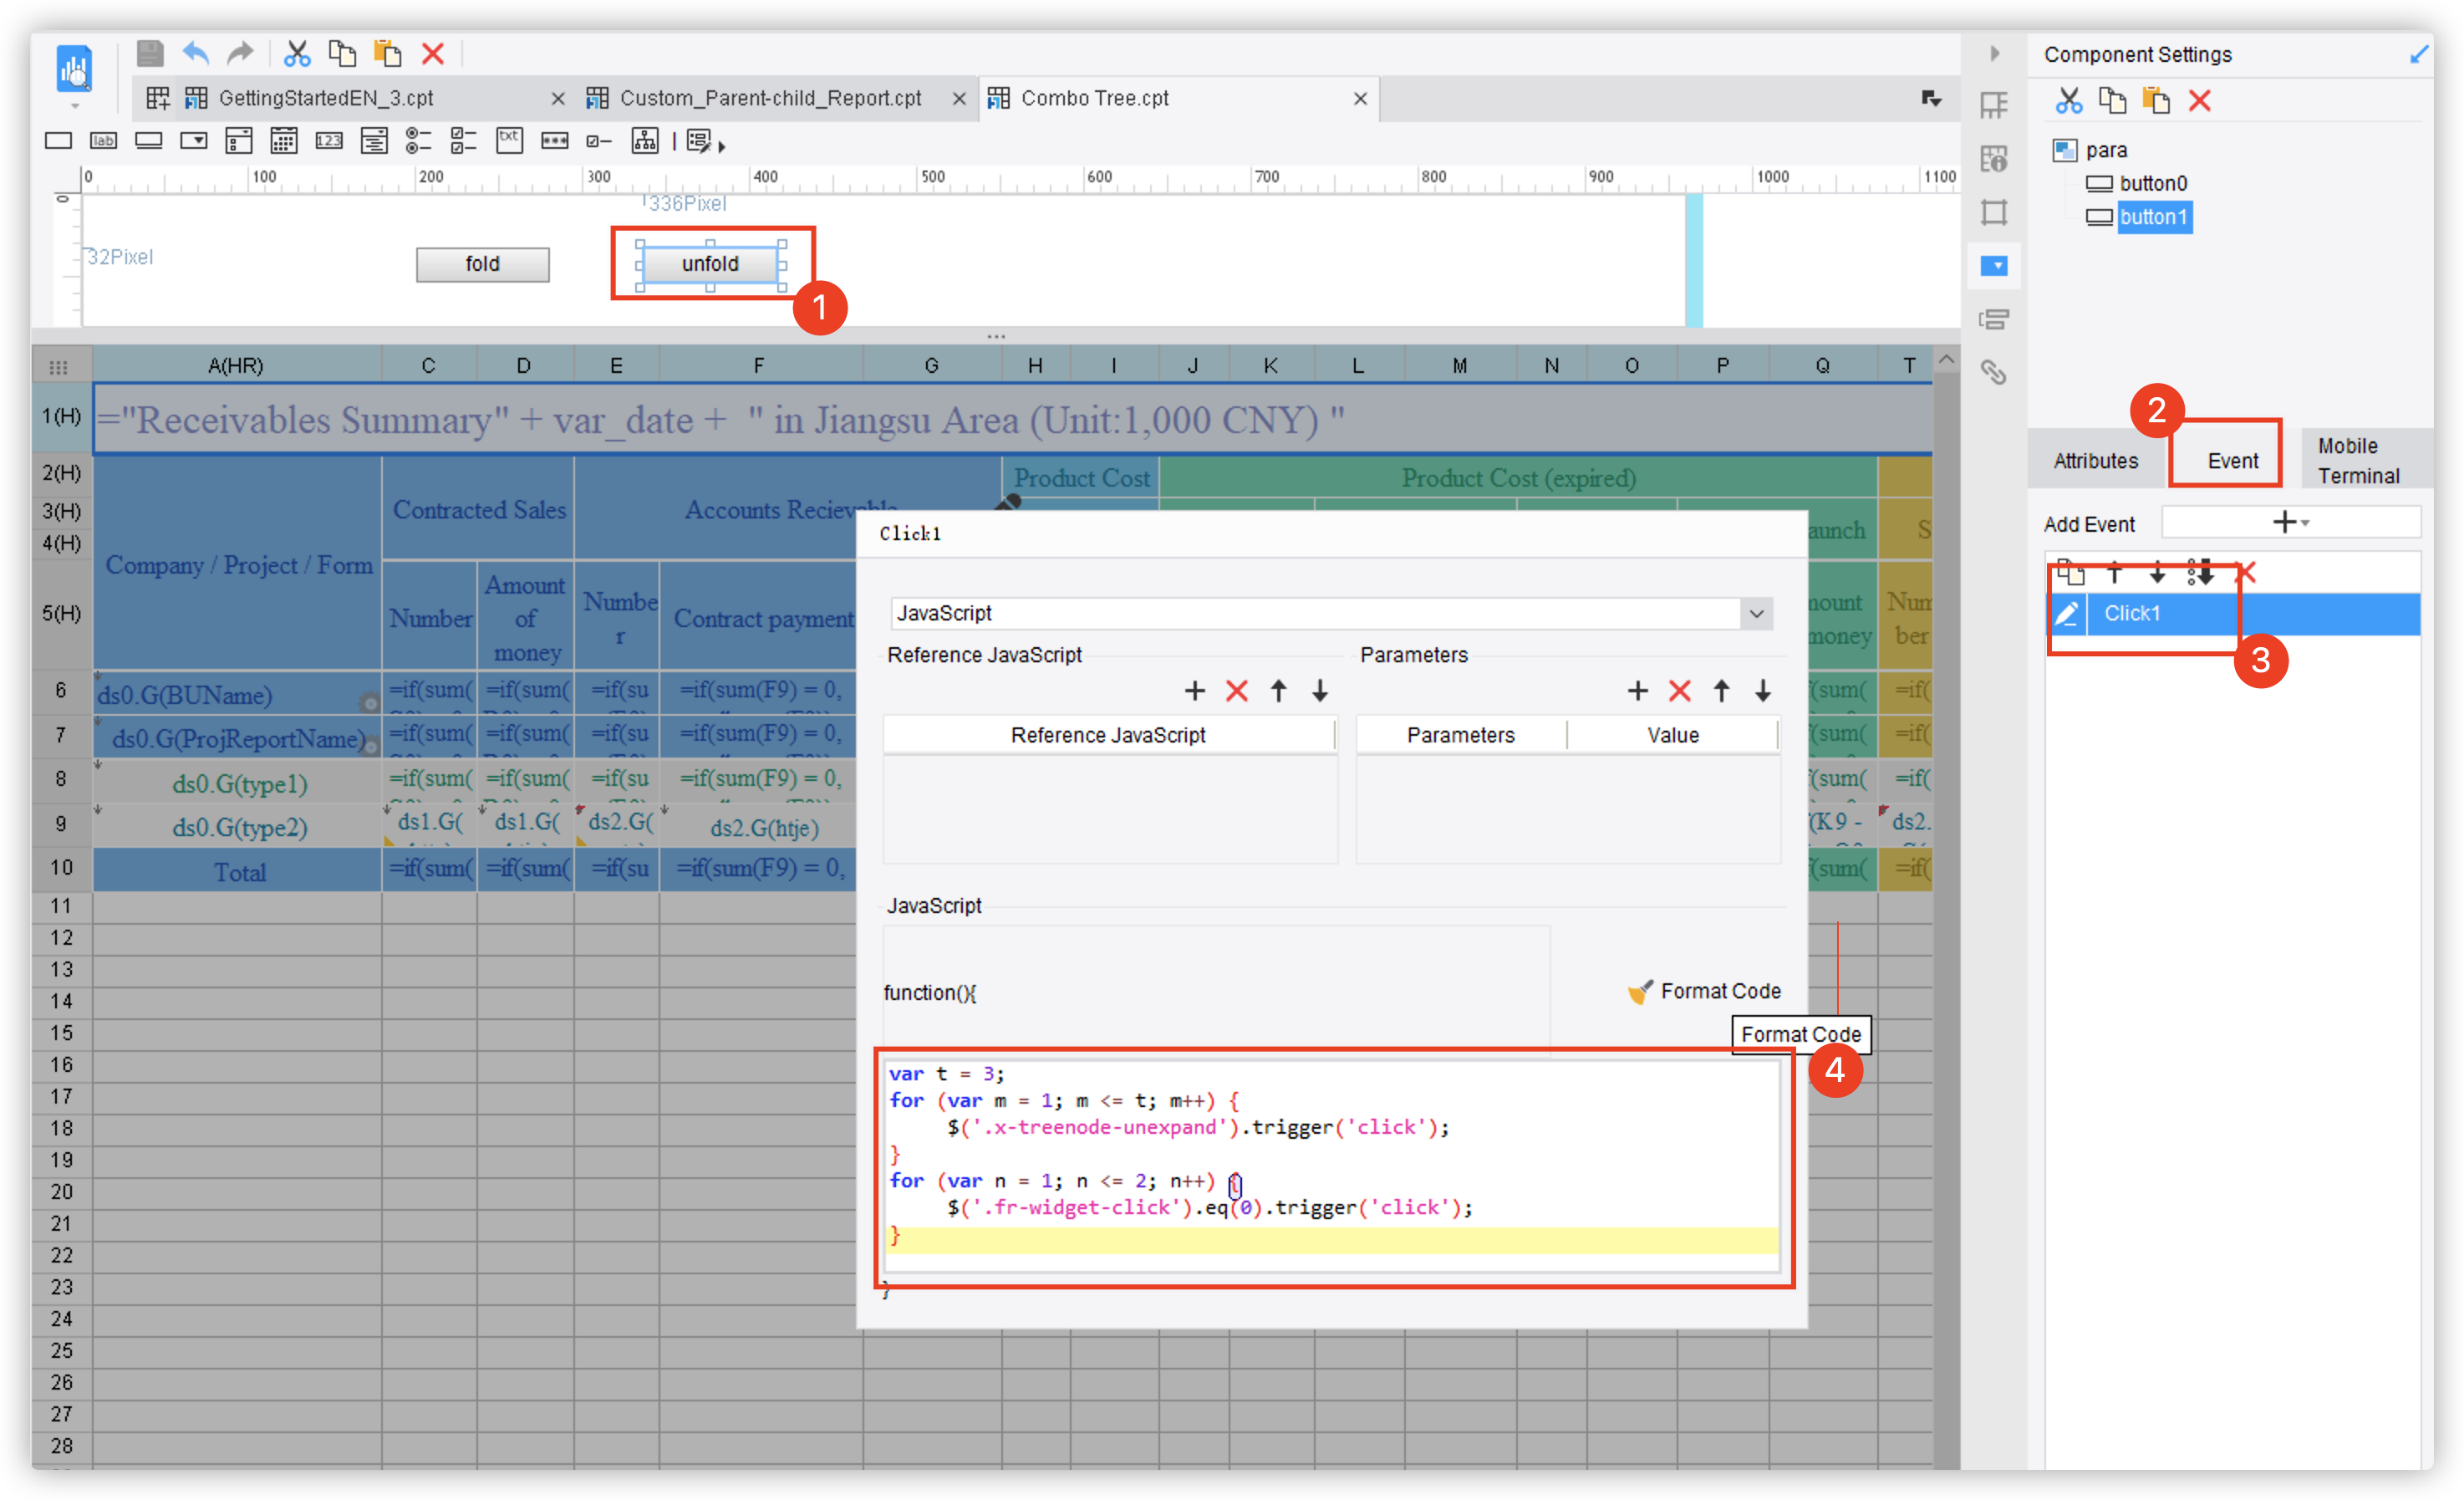Select the Text Area widget tool

point(510,140)
